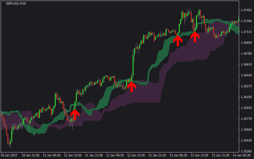
Task: Select the 1.36105 price label
Action: coord(246,97)
